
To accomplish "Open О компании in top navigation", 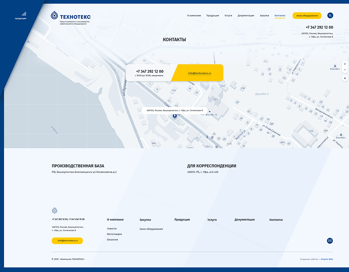I will (194, 16).
